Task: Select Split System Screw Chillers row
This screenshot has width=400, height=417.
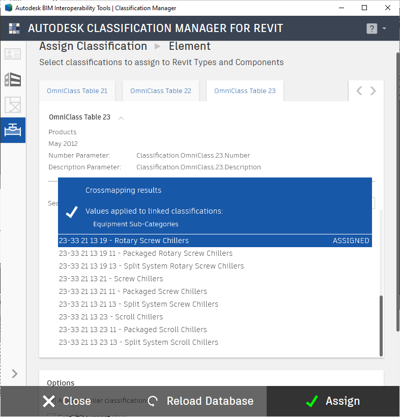Action: point(215,304)
